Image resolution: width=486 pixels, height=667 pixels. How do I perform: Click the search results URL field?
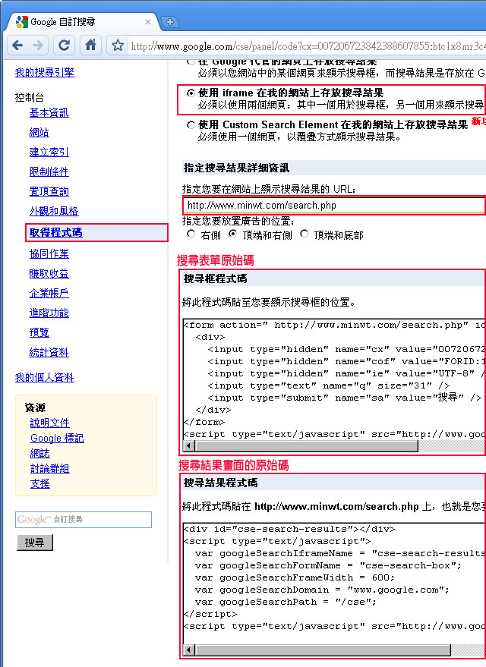[x=334, y=206]
